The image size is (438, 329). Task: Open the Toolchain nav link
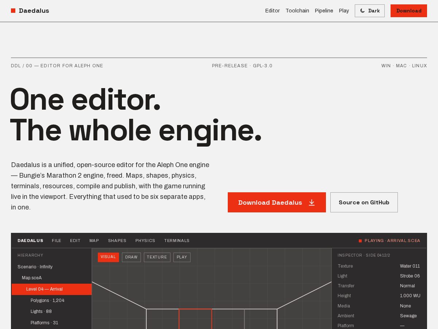tap(297, 11)
